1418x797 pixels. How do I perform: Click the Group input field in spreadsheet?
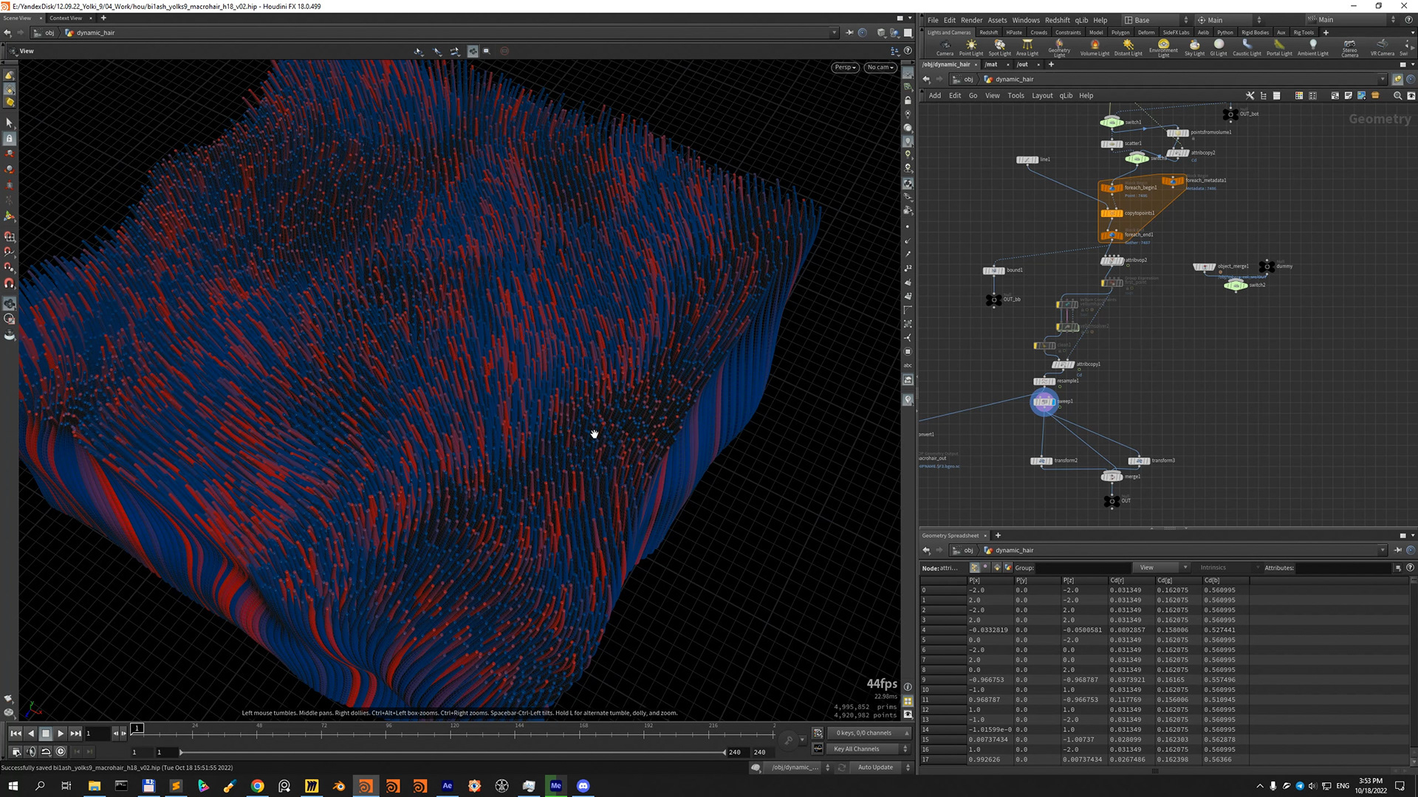click(1083, 567)
